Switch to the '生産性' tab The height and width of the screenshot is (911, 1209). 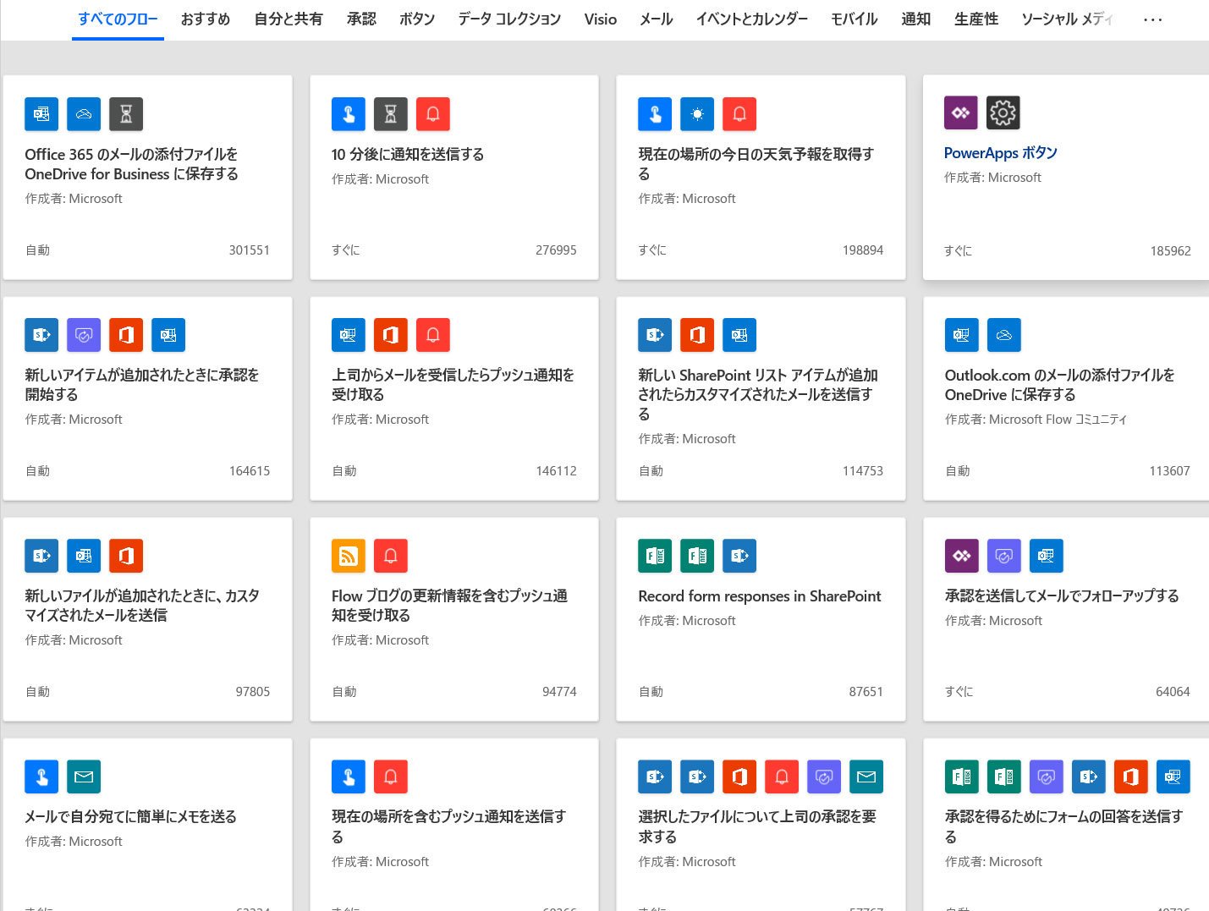(976, 19)
